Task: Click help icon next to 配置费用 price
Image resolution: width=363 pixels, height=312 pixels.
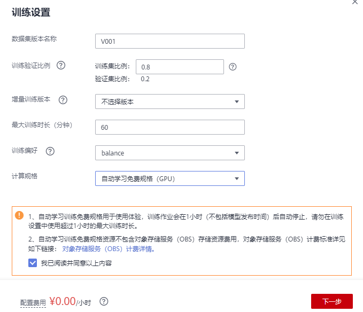Action: (x=104, y=301)
